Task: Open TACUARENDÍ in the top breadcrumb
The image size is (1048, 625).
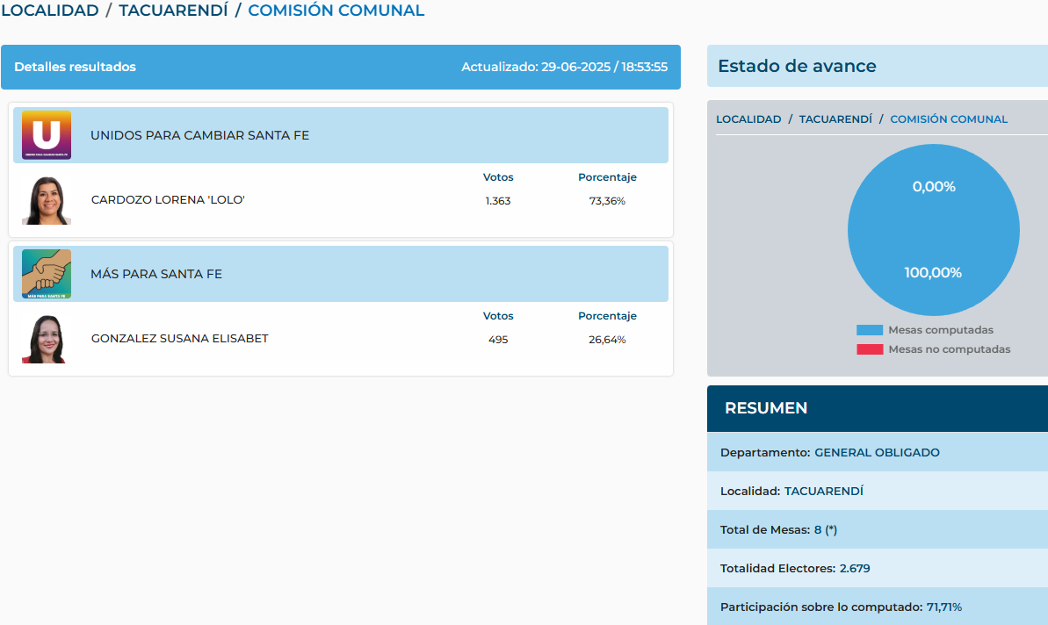Action: pos(173,11)
